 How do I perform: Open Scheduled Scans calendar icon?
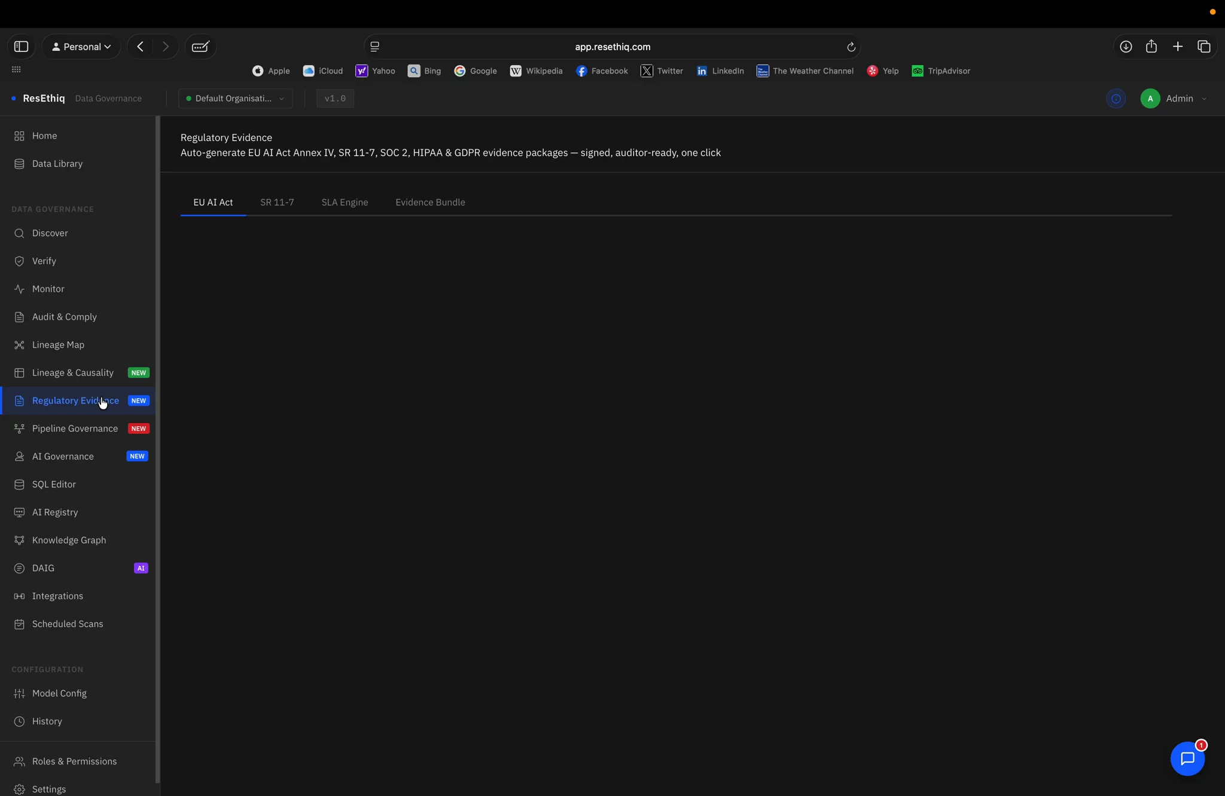[x=19, y=624]
